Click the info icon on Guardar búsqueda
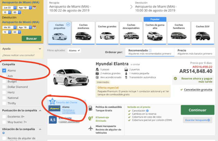The image size is (218, 141). [209, 120]
